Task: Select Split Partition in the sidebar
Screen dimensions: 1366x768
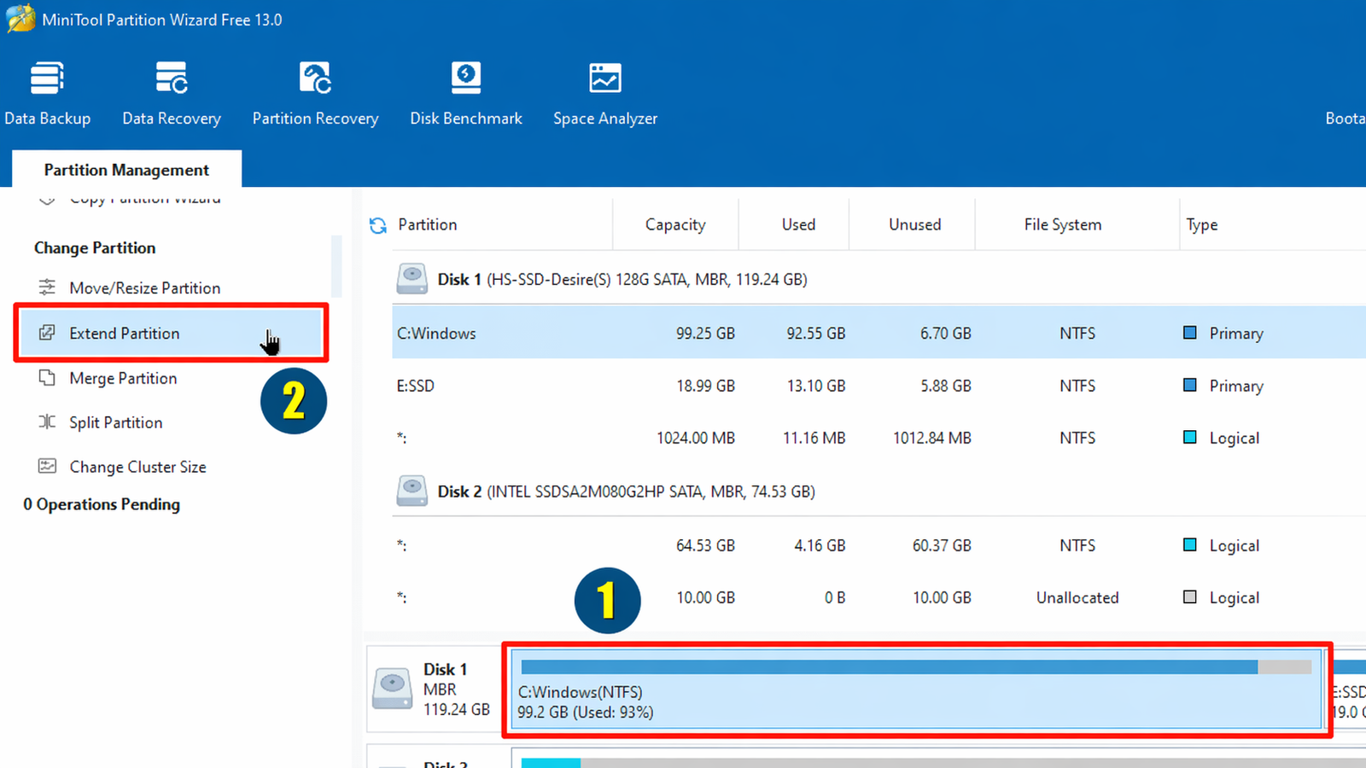Action: (x=116, y=422)
